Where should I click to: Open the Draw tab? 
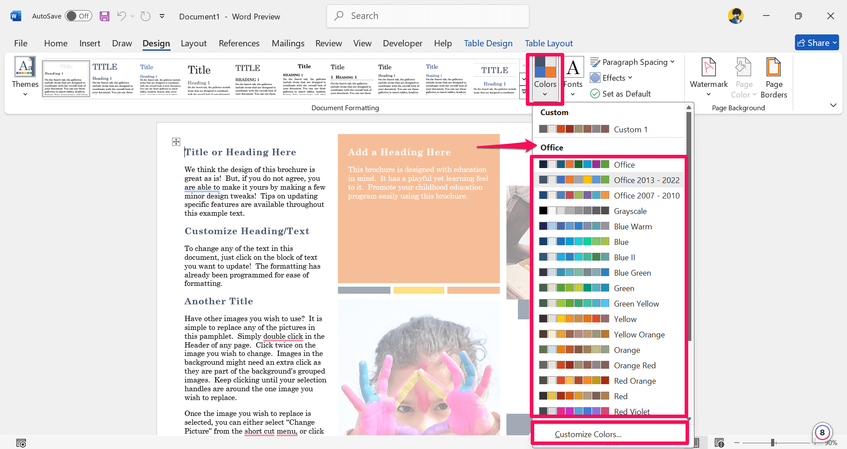[122, 43]
